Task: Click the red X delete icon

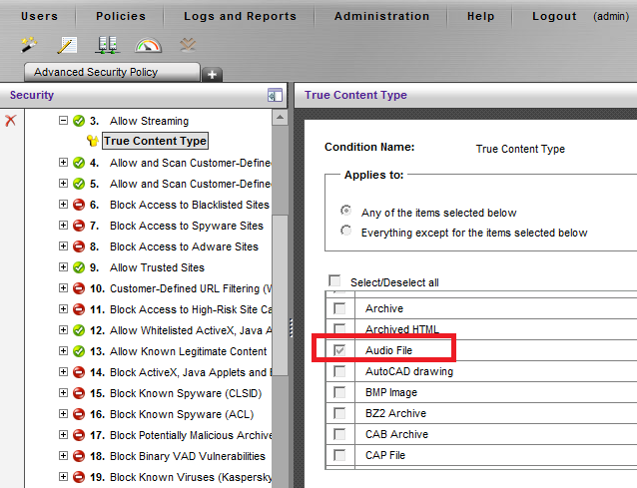Action: [11, 120]
